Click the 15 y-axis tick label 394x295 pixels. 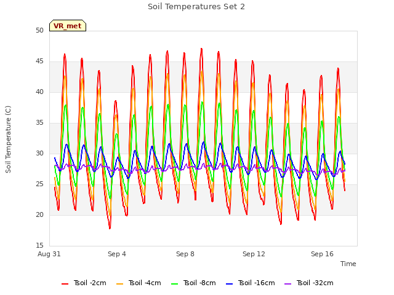[x=39, y=245]
